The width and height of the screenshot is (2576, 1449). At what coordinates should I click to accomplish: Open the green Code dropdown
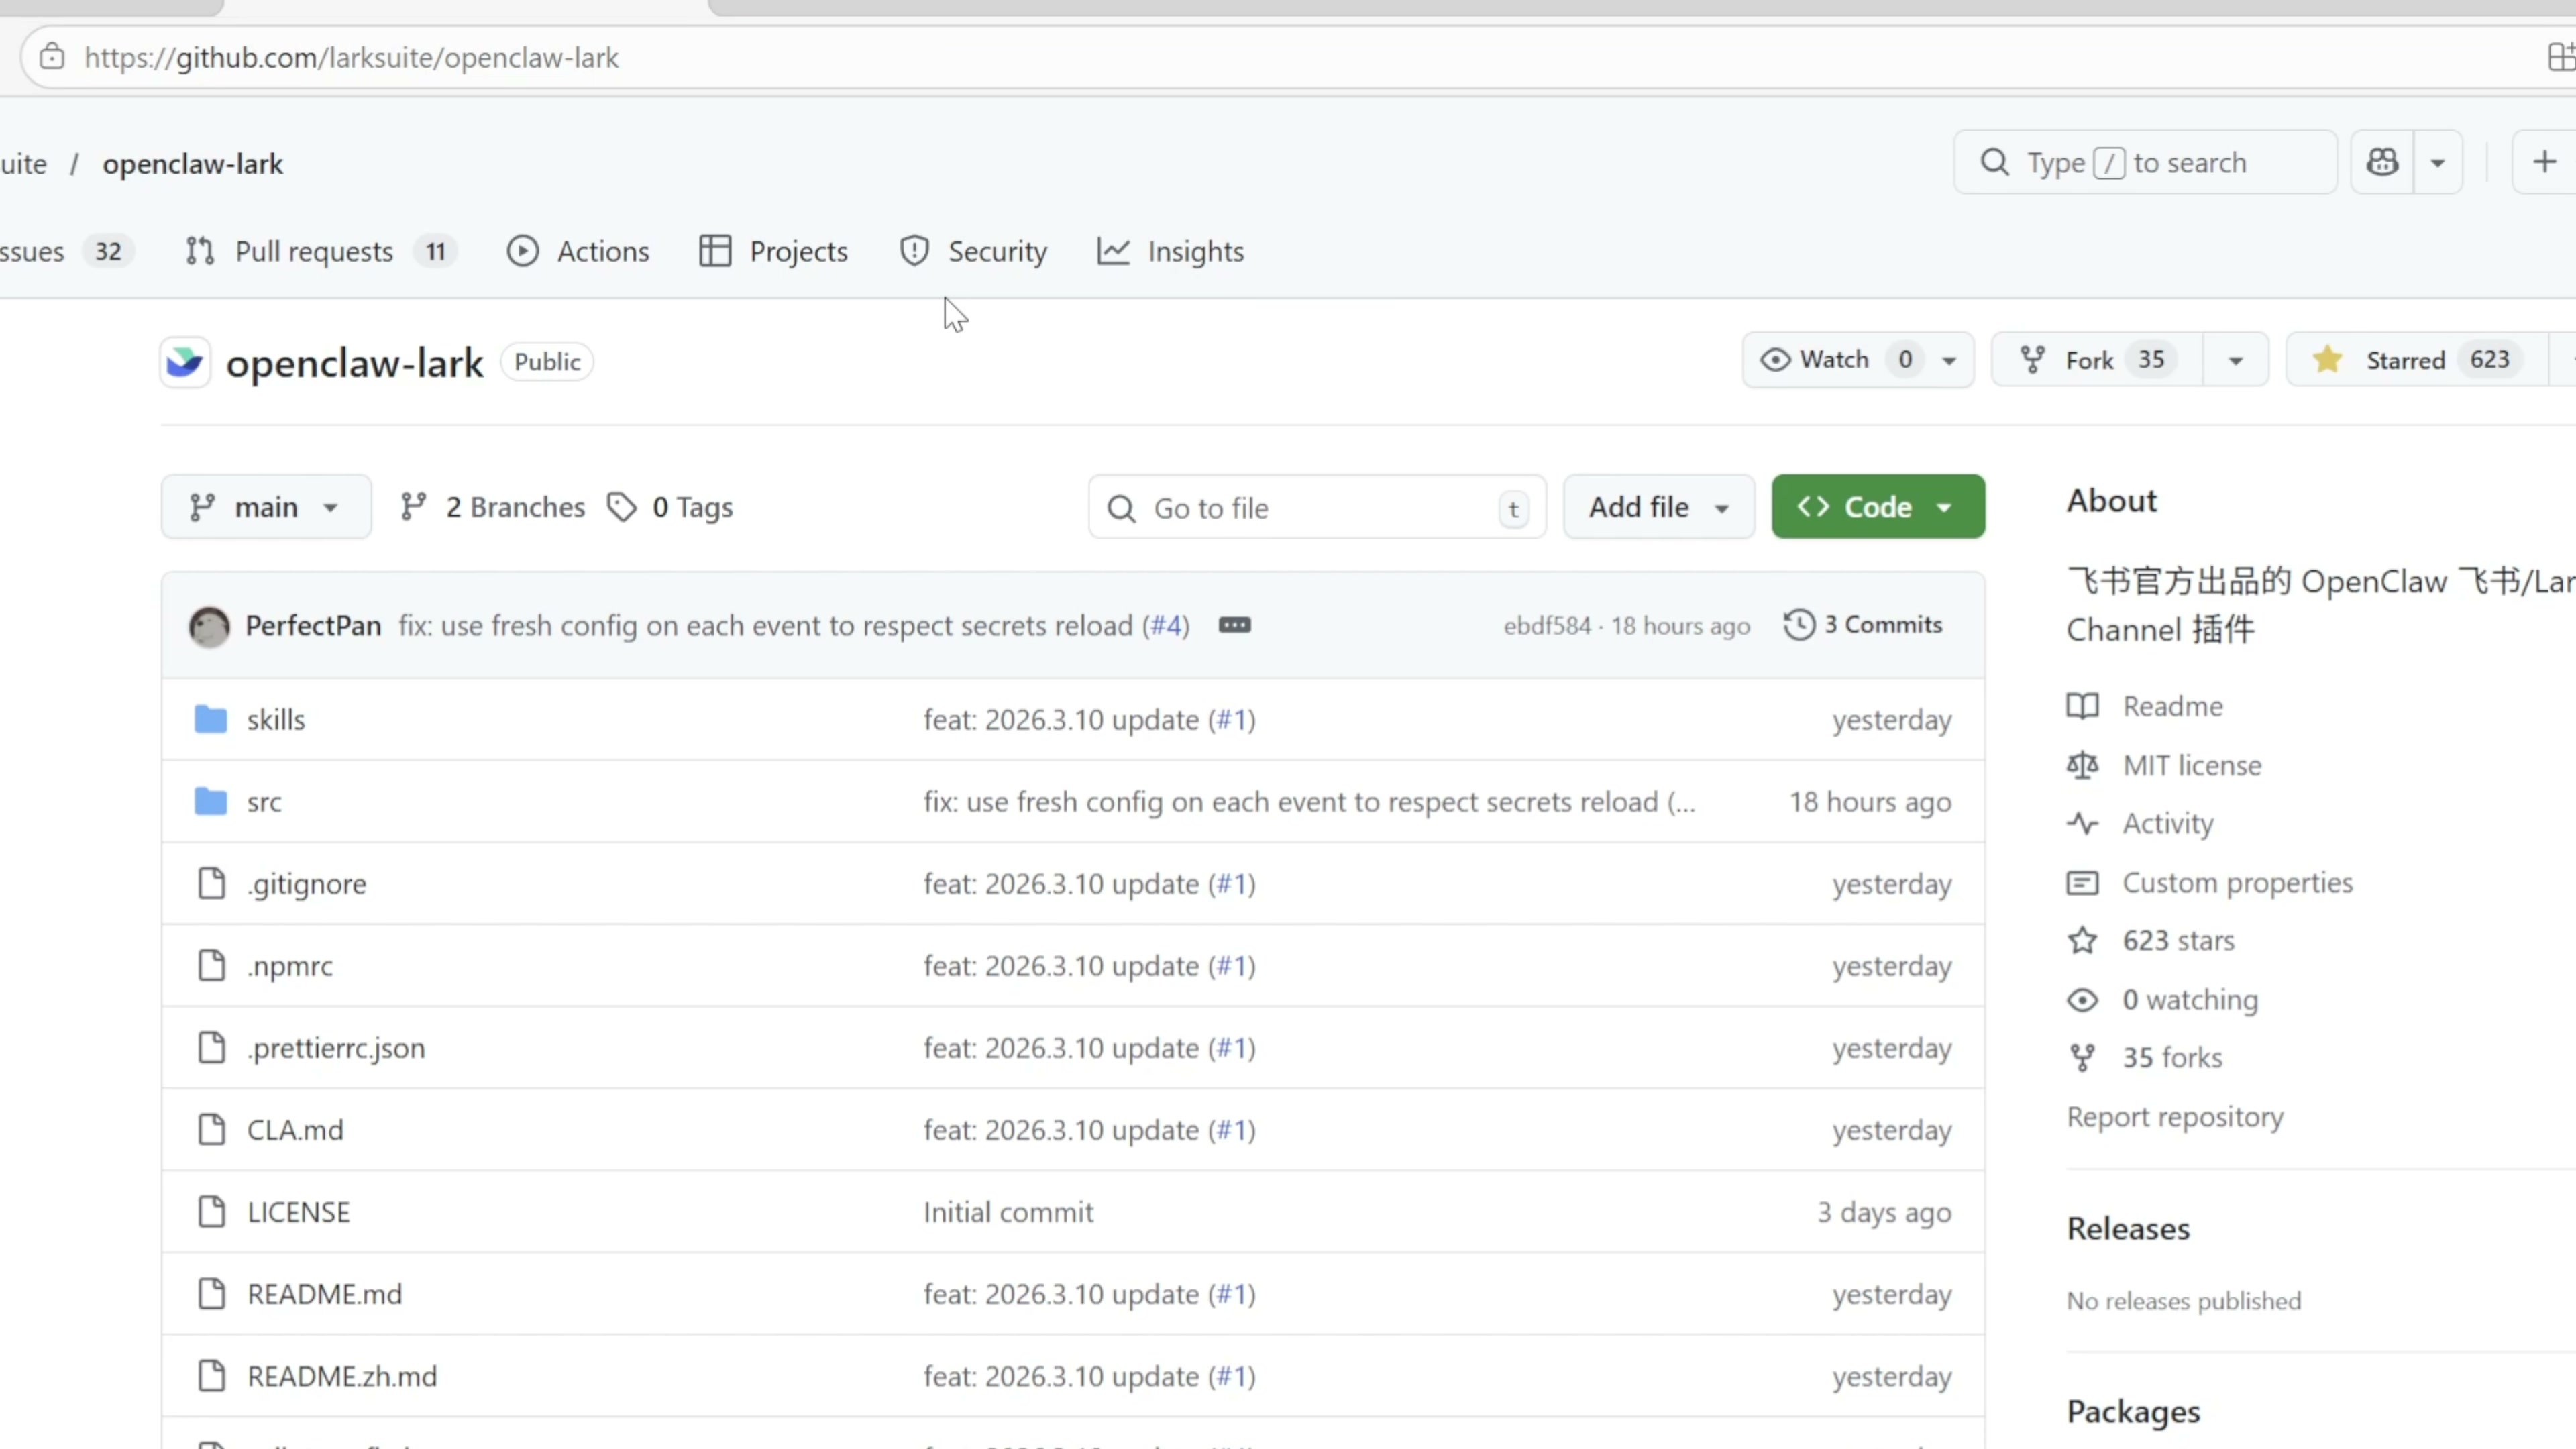(x=1877, y=507)
